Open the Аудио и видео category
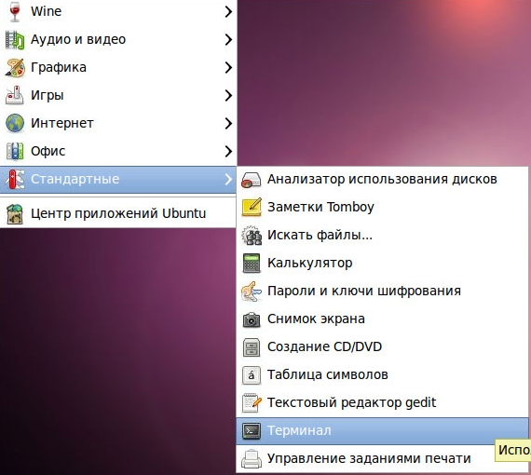The height and width of the screenshot is (475, 531). (118, 40)
